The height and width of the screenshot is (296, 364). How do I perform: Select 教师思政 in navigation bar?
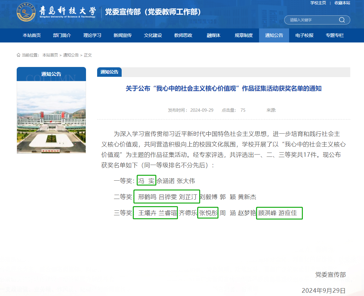point(183,35)
